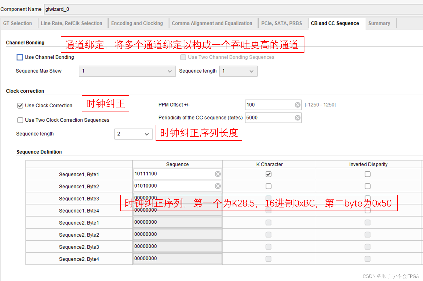
Task: Click the Sequence Definition heading
Action: [39, 152]
